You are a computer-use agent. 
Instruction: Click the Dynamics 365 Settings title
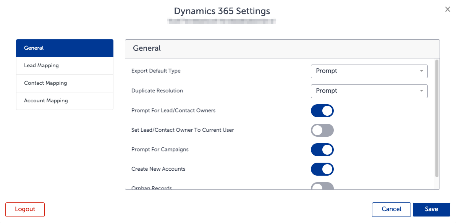pyautogui.click(x=222, y=11)
